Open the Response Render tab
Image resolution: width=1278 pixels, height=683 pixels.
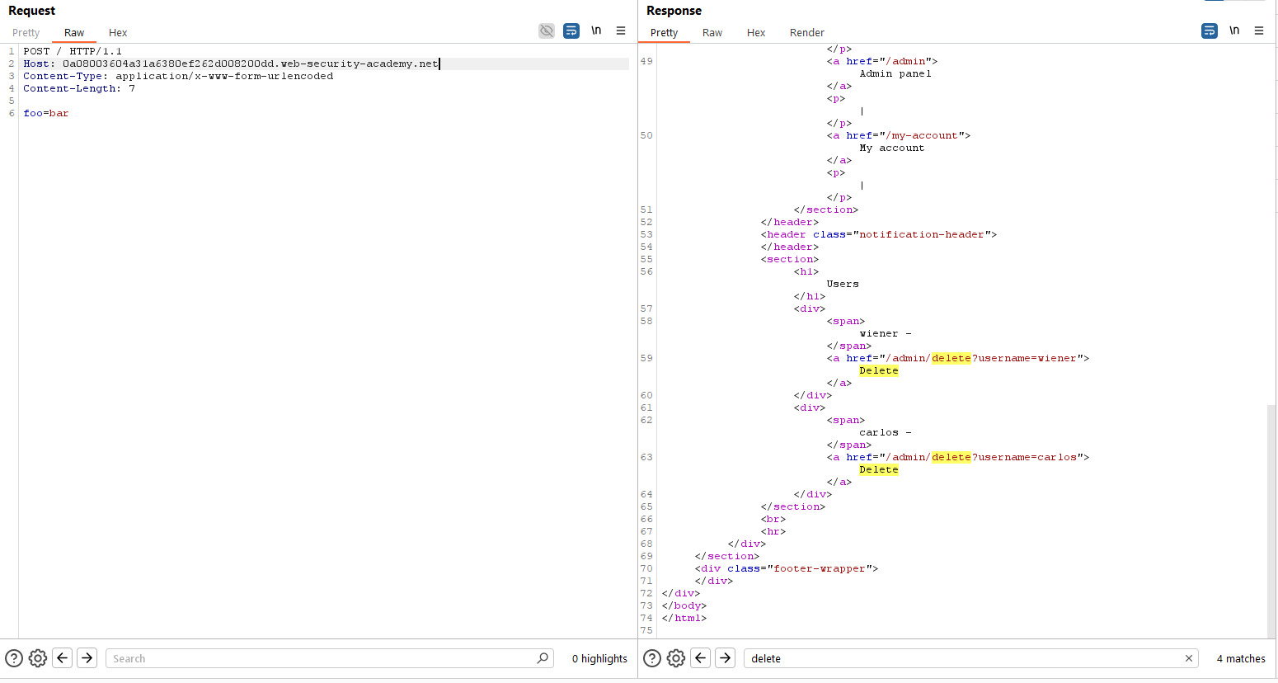tap(806, 33)
